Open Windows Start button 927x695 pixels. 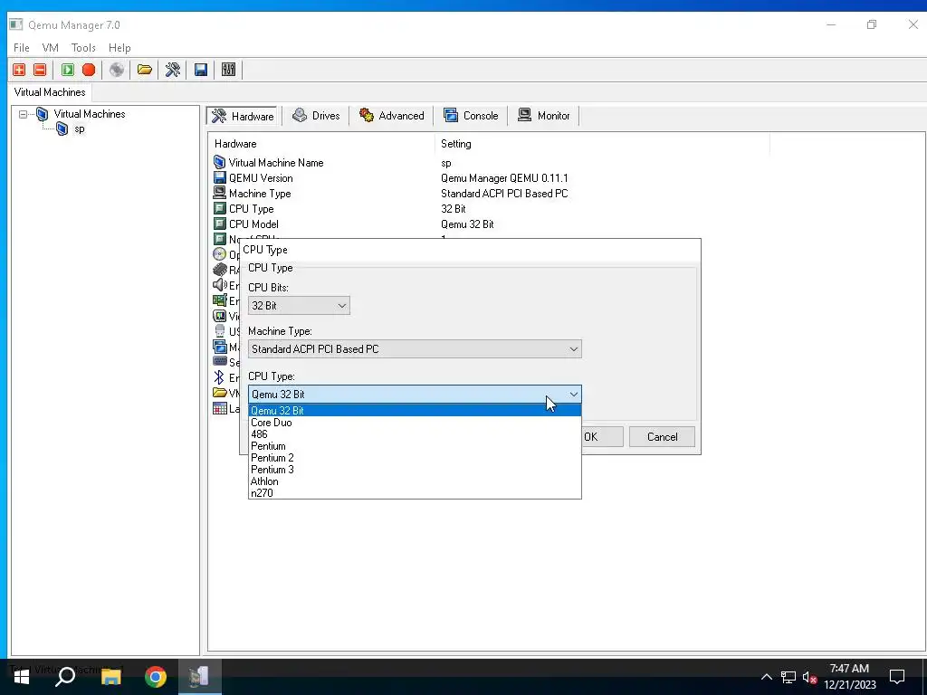click(22, 677)
